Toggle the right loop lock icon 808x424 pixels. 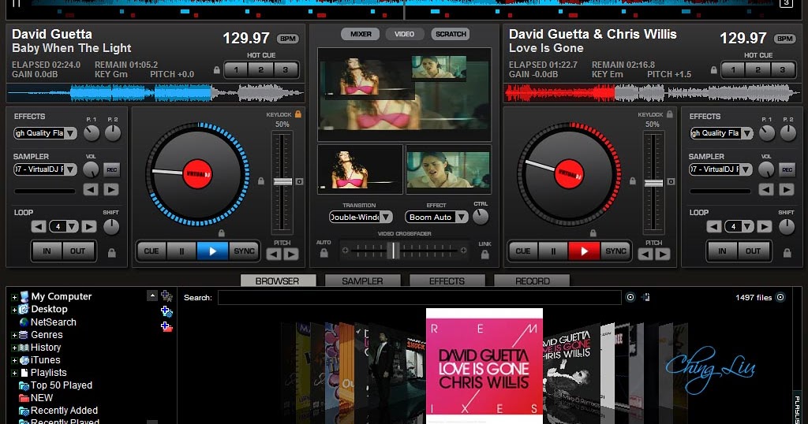tap(787, 253)
